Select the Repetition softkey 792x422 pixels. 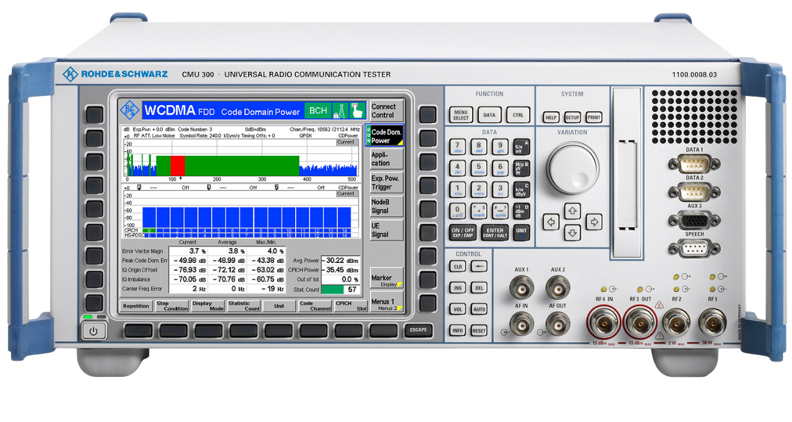pos(136,306)
